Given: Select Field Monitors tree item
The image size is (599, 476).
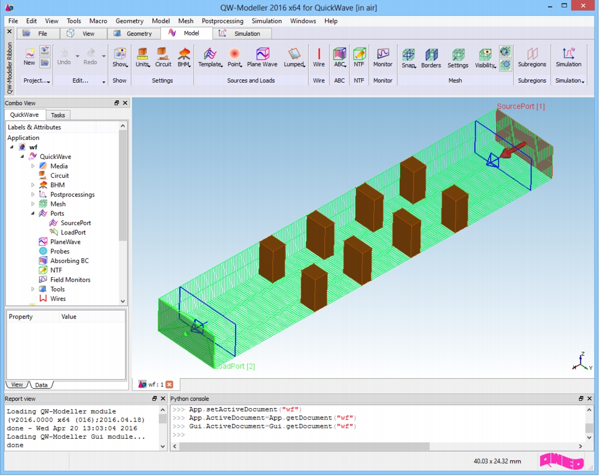Looking at the screenshot, I should coord(70,280).
